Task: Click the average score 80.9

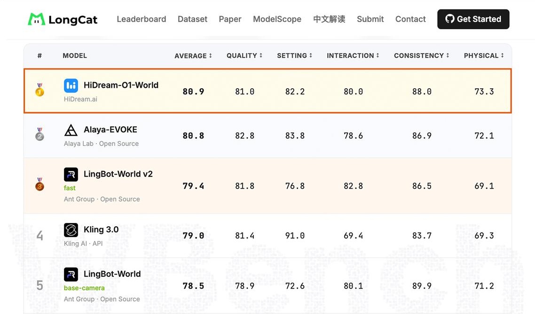Action: pos(193,92)
